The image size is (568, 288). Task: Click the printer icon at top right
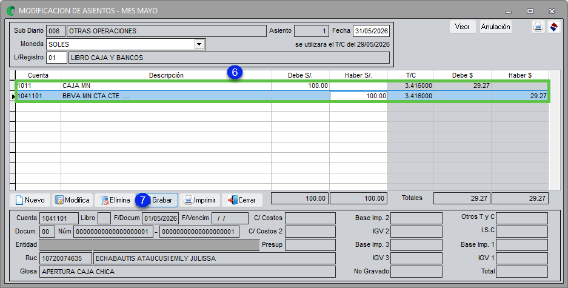[x=538, y=27]
